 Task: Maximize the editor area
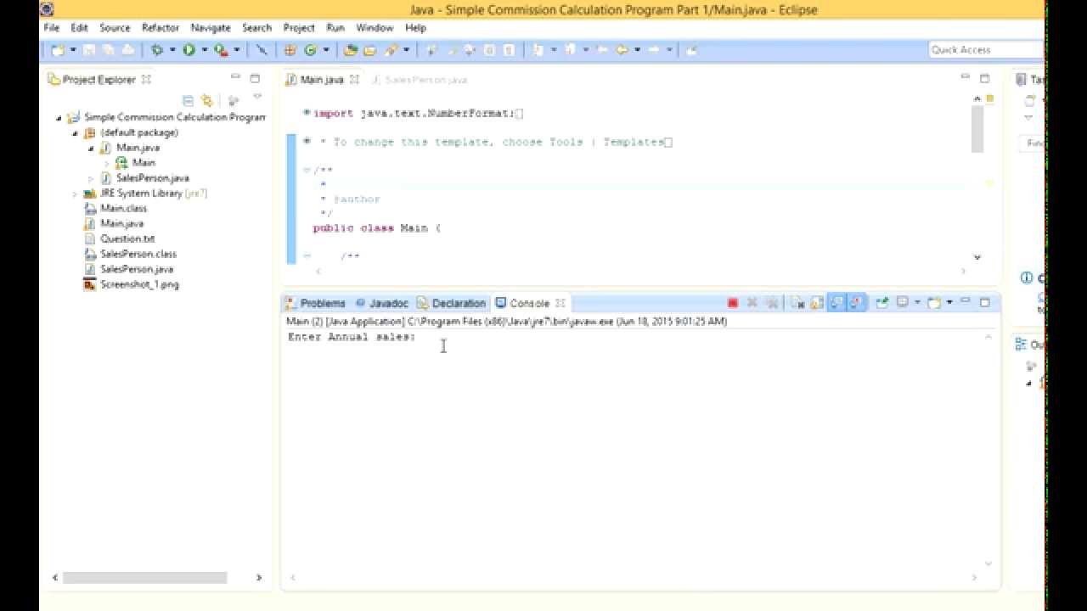click(x=985, y=78)
